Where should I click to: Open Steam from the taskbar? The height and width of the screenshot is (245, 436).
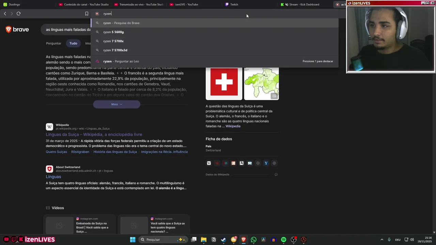pos(223,240)
